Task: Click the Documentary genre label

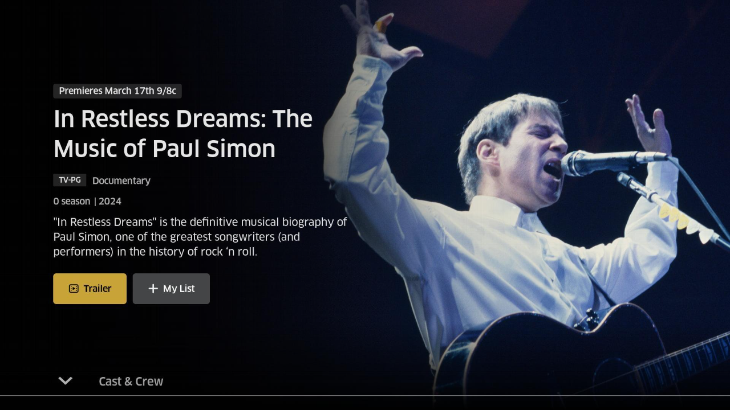Action: [121, 181]
